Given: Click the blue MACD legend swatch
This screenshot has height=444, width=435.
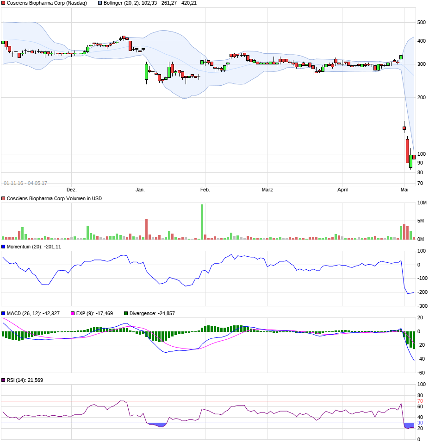Looking at the screenshot, I should 3,314.
